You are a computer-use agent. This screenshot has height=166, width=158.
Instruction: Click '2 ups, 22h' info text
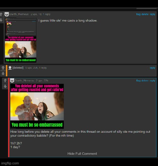coord(42,81)
